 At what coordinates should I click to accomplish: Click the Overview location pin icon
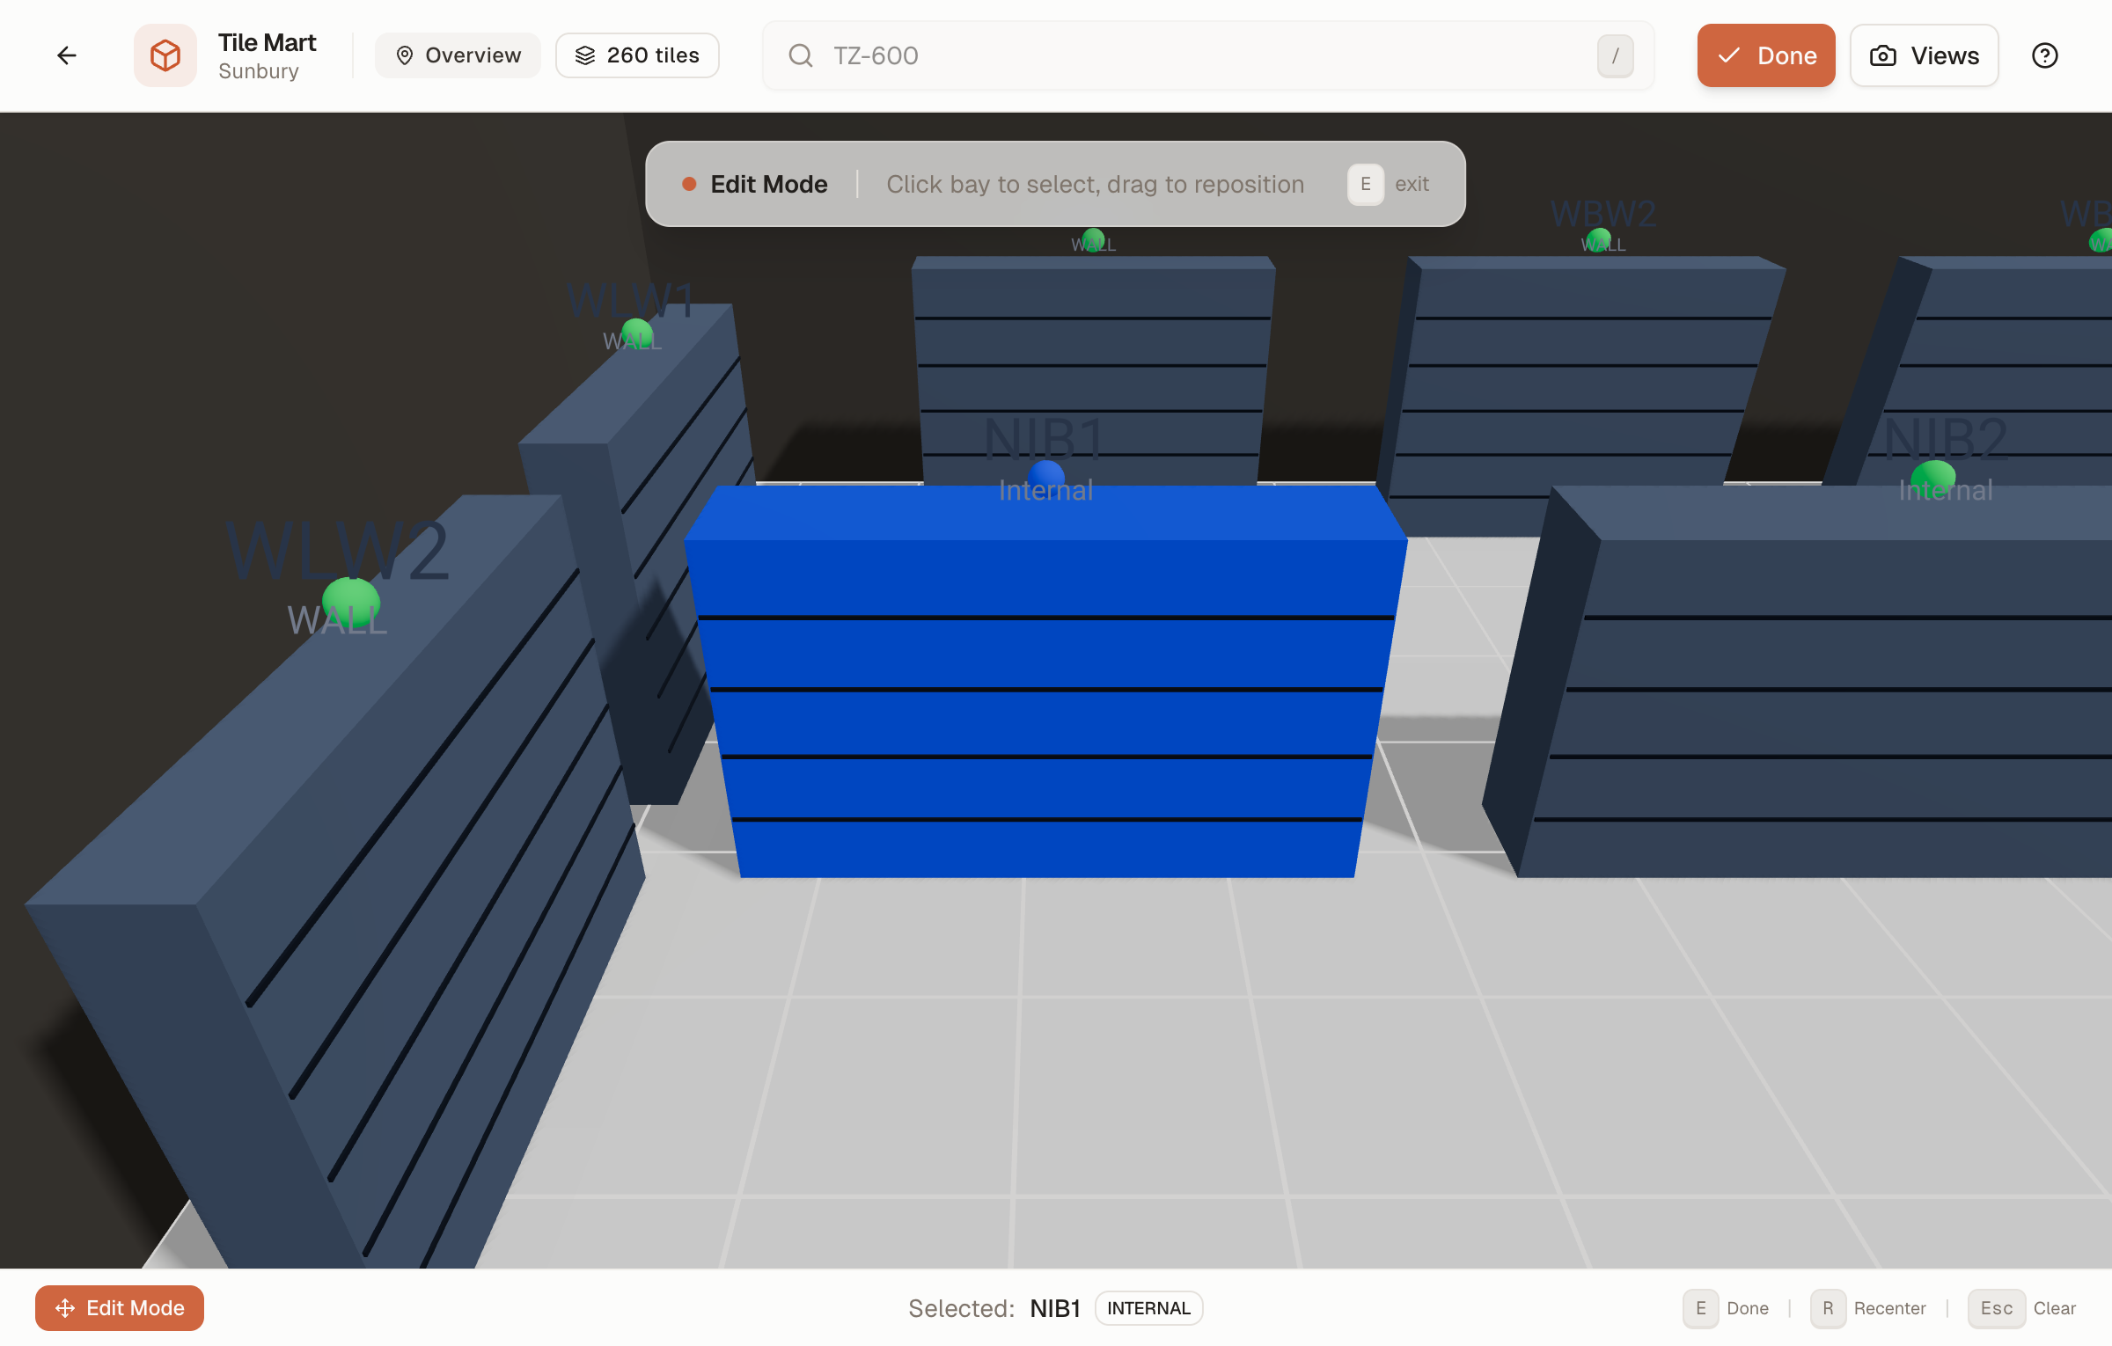point(404,55)
